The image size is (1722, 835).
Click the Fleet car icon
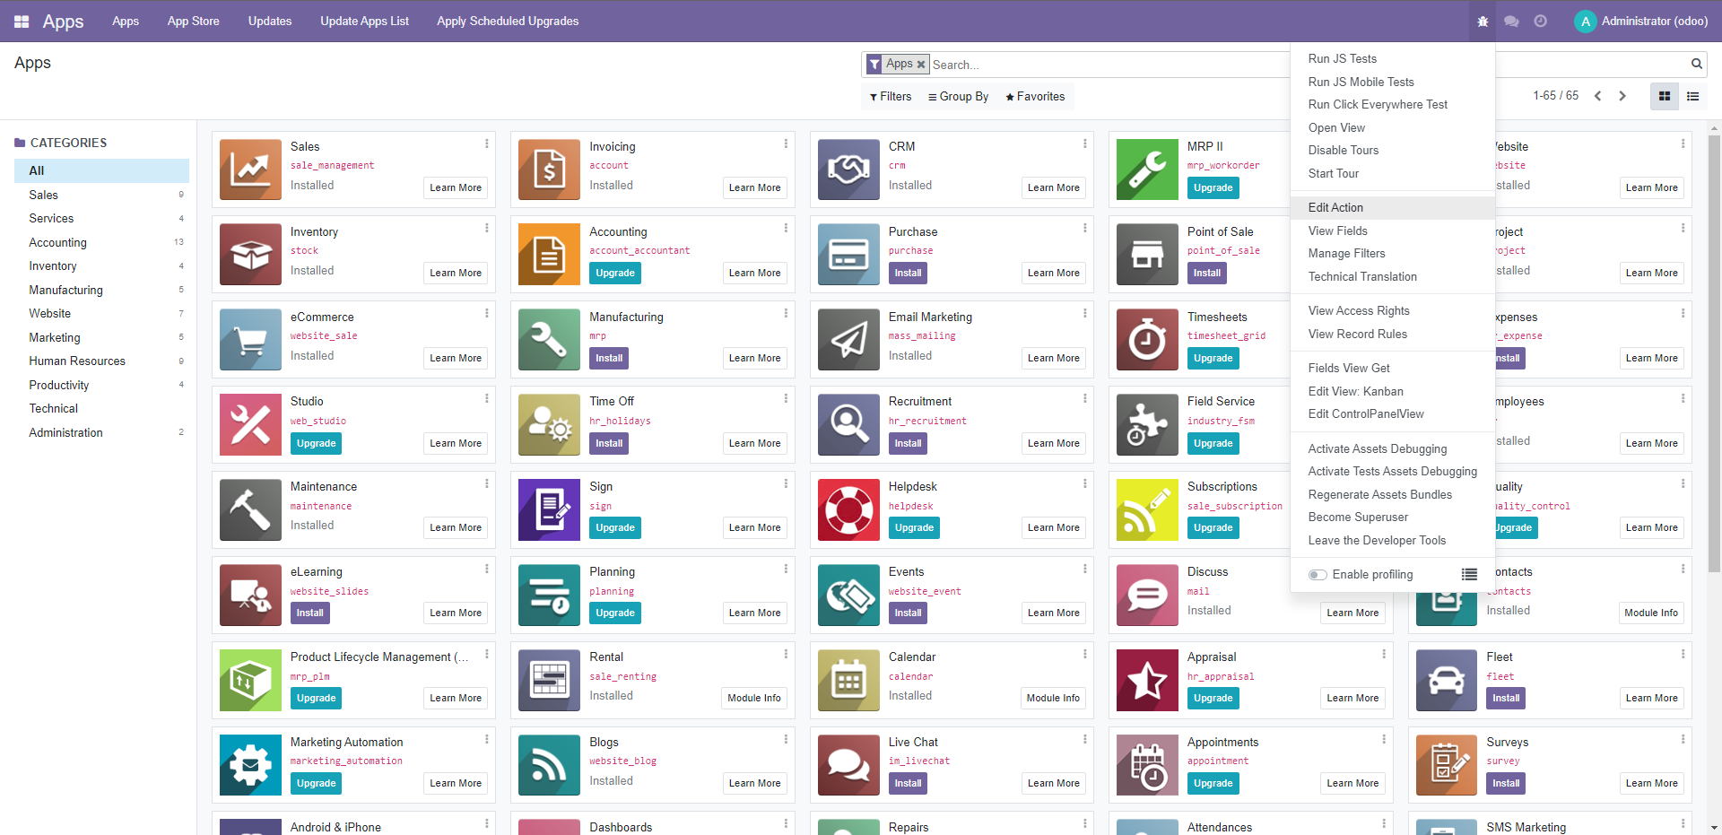point(1446,680)
